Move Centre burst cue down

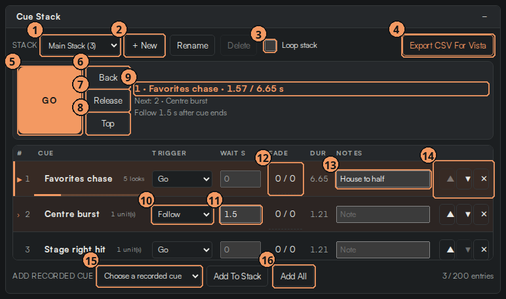467,214
